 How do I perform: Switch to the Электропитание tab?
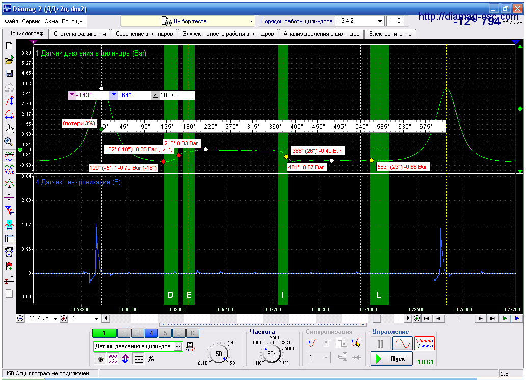tap(390, 34)
